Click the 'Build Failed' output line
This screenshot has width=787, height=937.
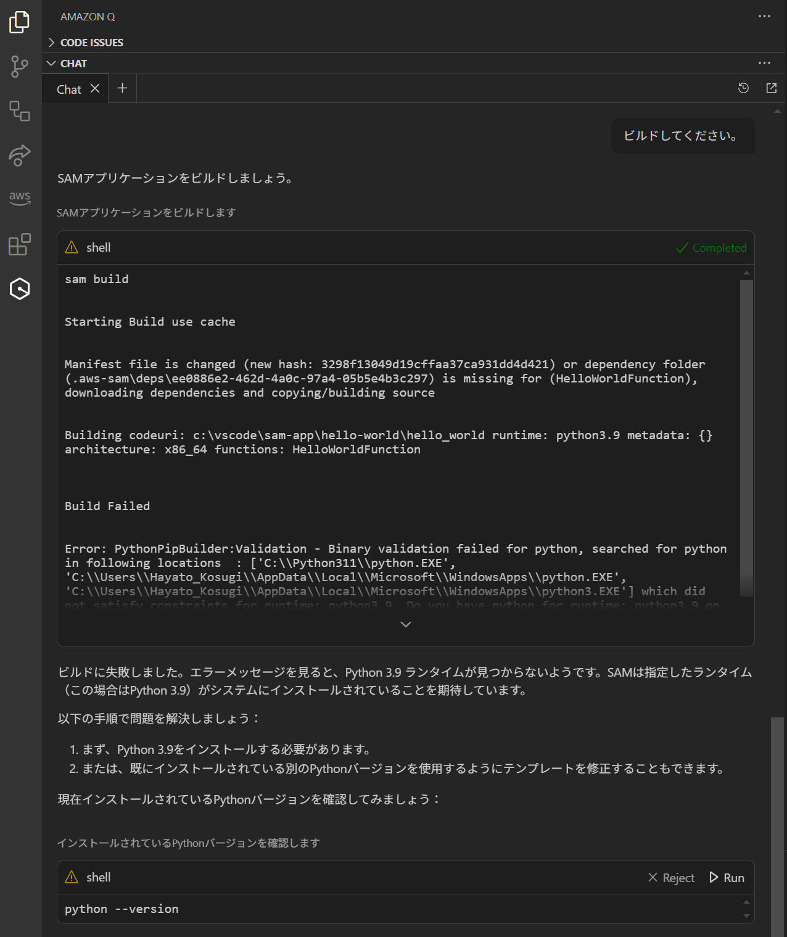tap(107, 506)
